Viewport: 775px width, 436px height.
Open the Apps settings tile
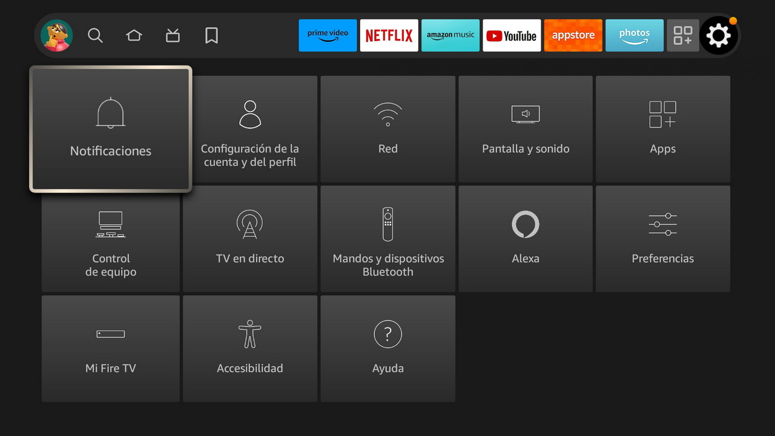(x=663, y=129)
